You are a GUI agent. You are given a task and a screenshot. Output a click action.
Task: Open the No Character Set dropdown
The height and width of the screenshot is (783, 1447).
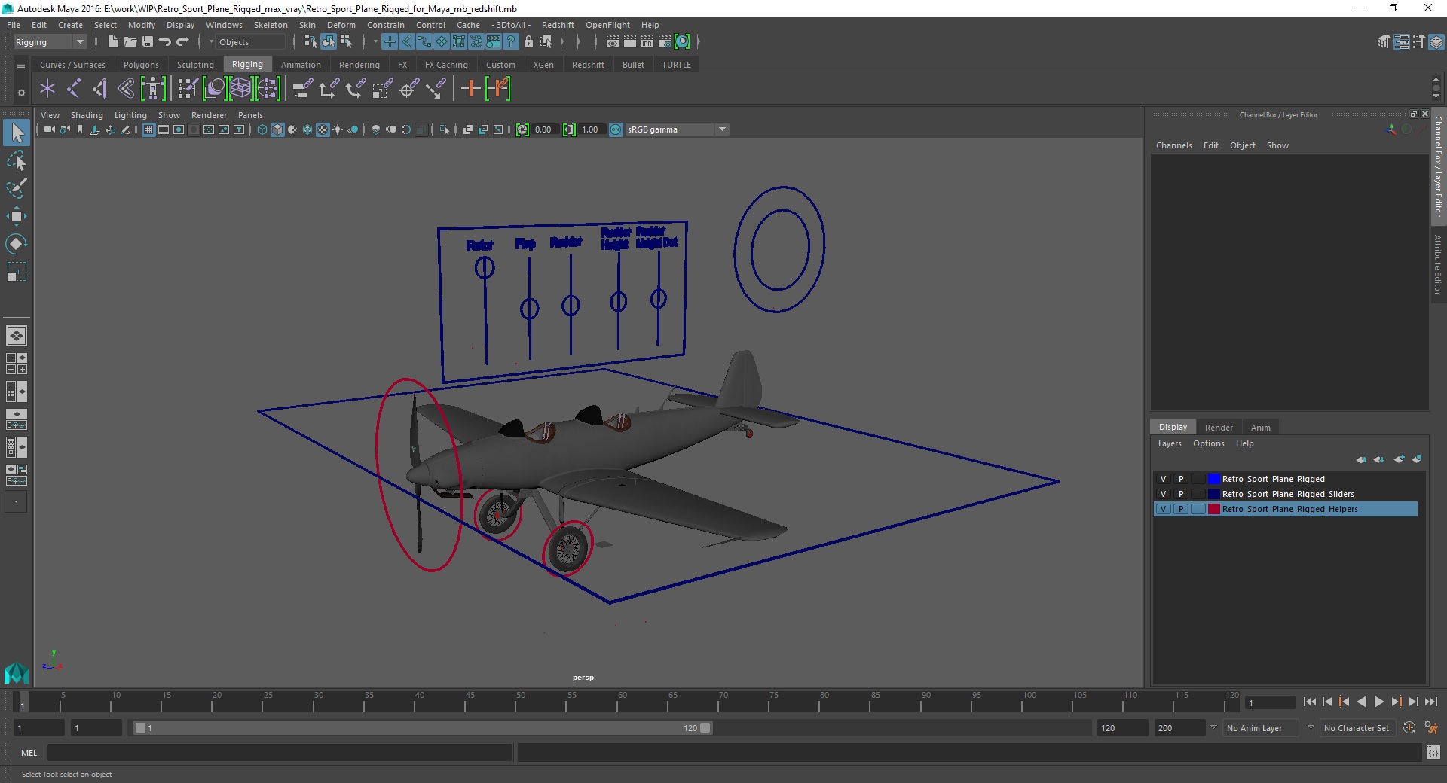1357,728
